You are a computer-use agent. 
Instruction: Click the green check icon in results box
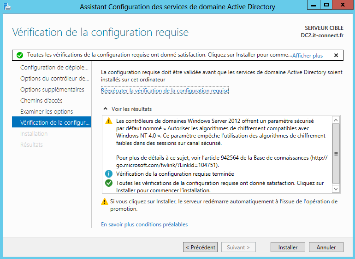point(109,183)
